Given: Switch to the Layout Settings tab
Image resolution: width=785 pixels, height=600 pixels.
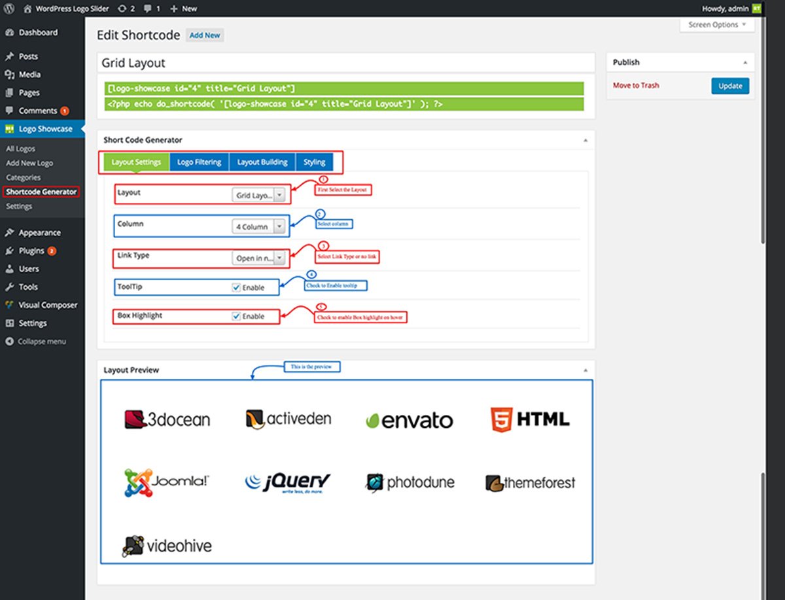Looking at the screenshot, I should (136, 162).
